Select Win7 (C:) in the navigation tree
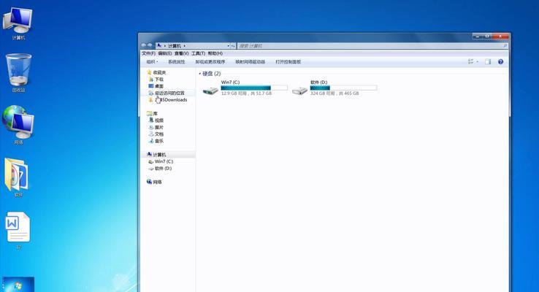 click(x=161, y=161)
